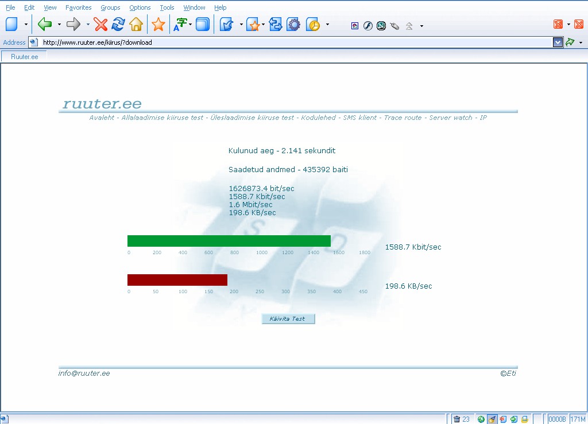Click the green globe status bar icon
Image resolution: width=588 pixels, height=424 pixels.
(x=481, y=419)
